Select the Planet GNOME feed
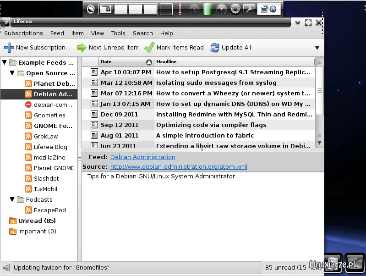The width and height of the screenshot is (366, 276). point(49,168)
